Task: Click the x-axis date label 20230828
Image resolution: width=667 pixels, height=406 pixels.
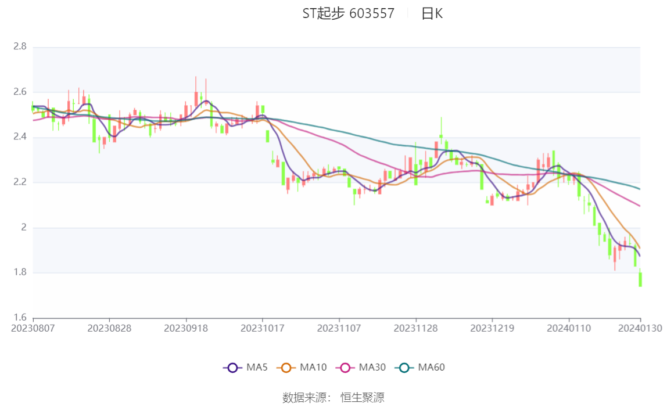Action: point(109,329)
